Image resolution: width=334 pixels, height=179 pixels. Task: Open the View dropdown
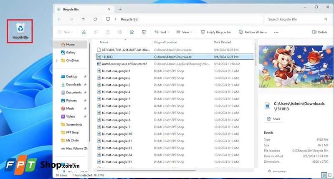tap(184, 32)
